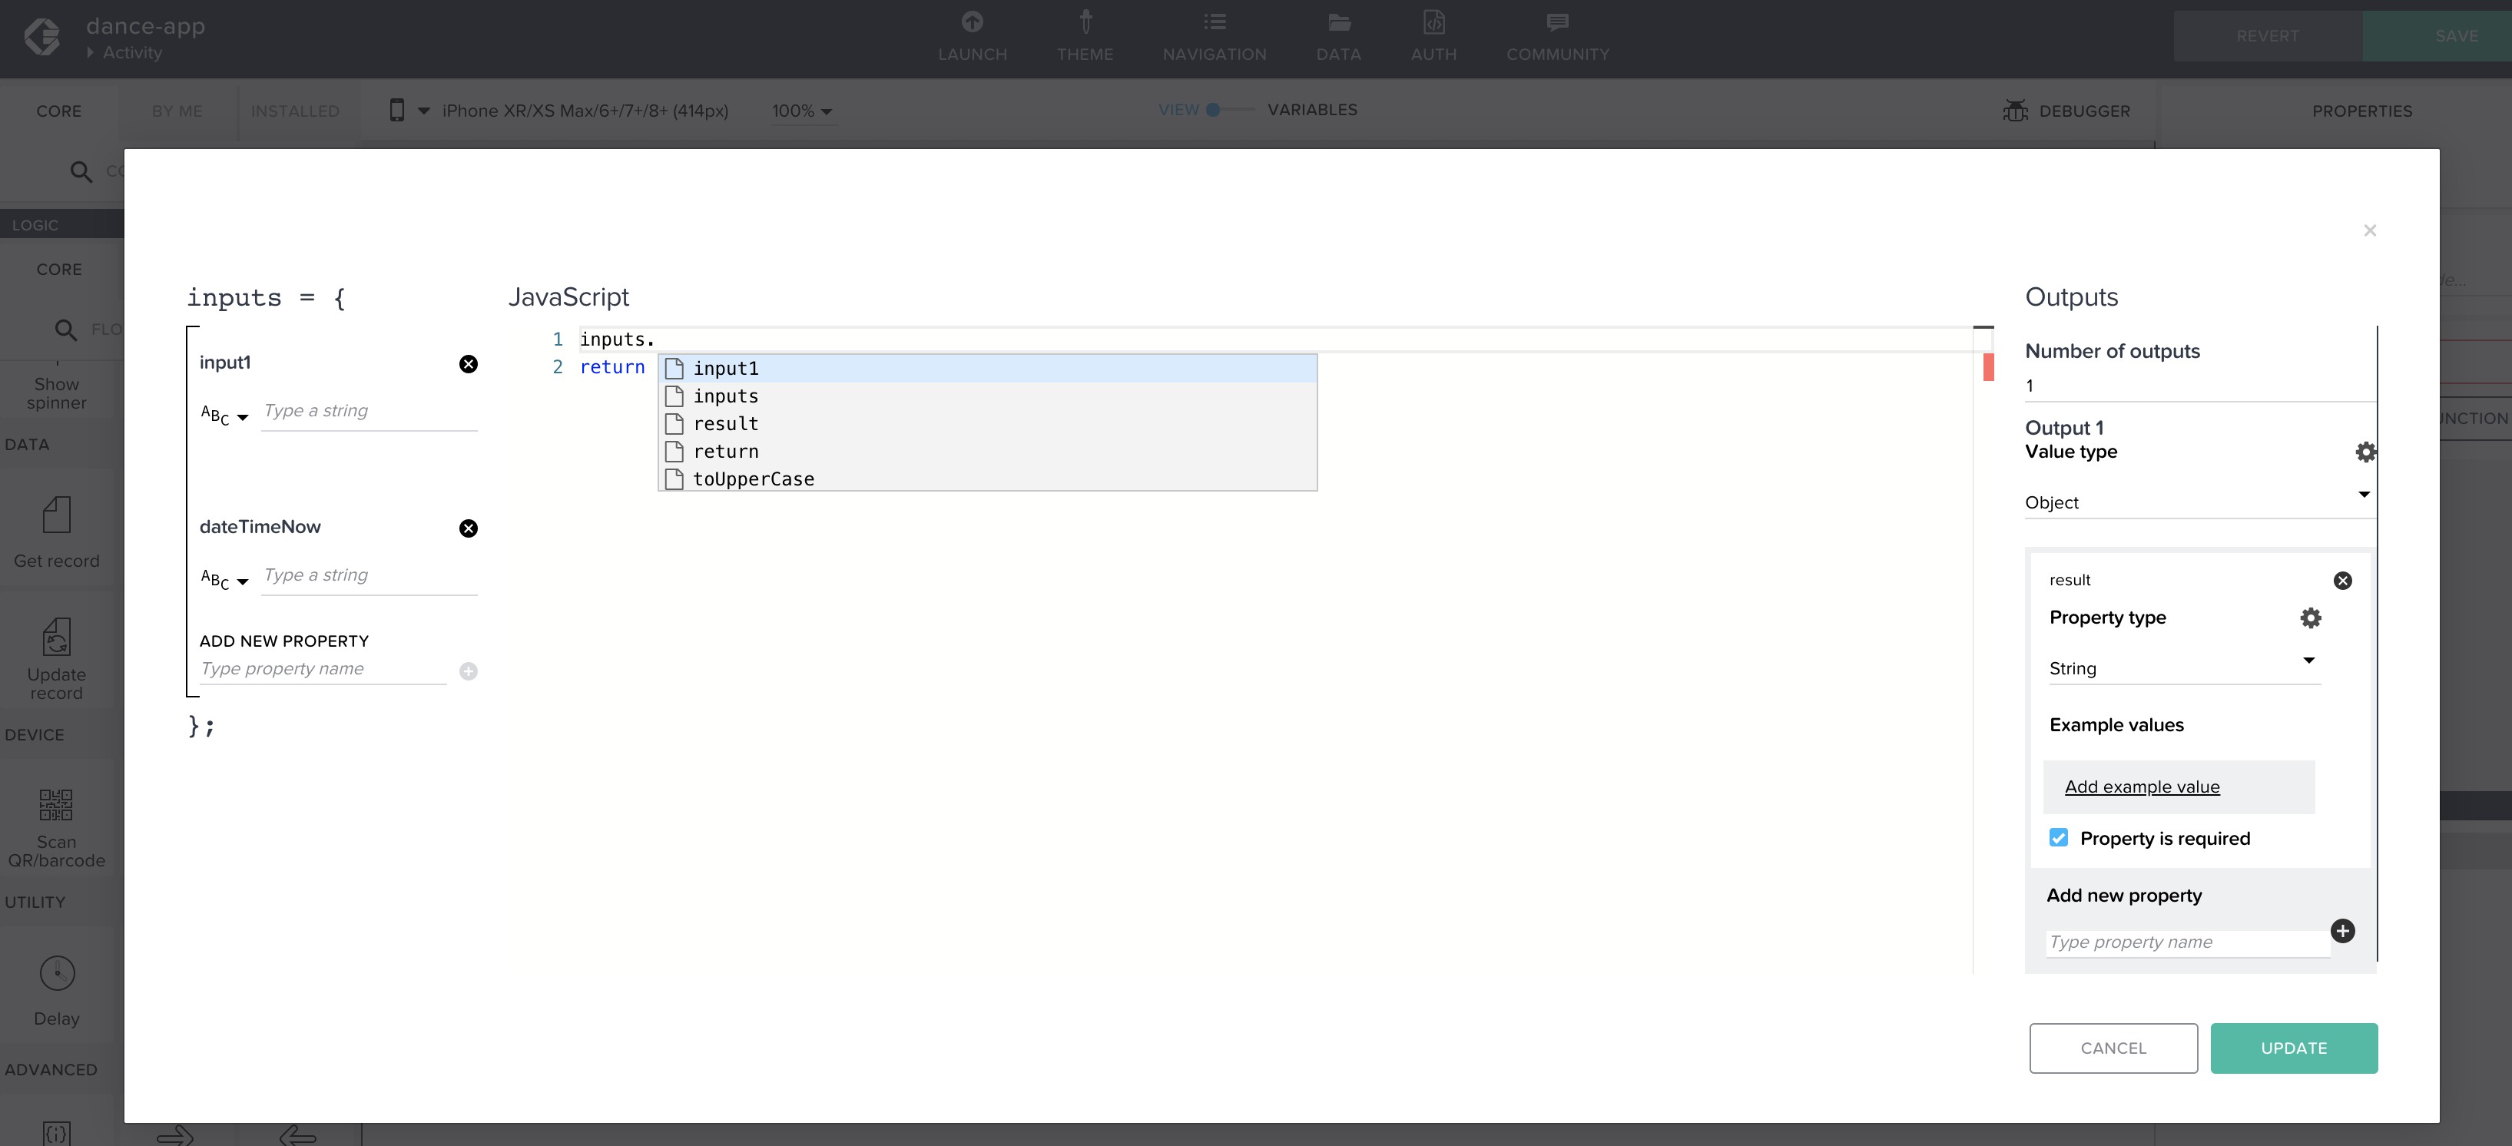
Task: Select the toUpperCase autocomplete suggestion
Action: [x=987, y=479]
